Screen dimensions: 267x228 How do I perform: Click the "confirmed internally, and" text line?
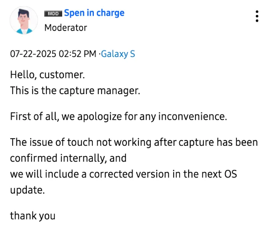point(68,158)
